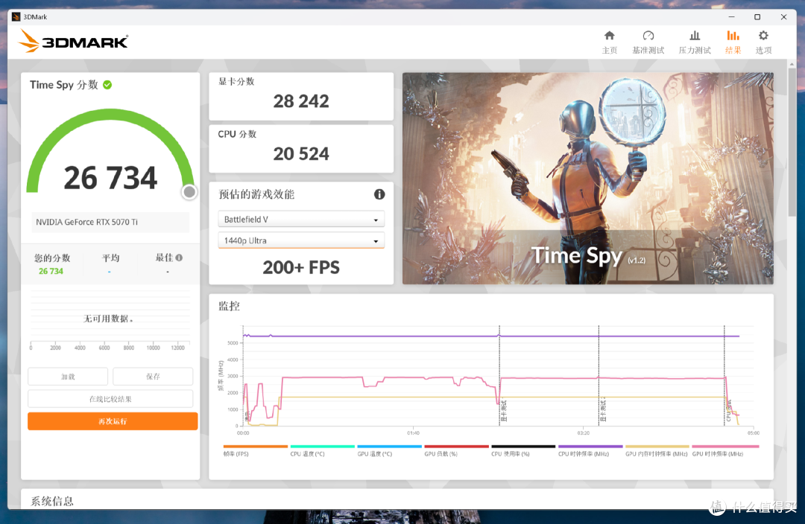The width and height of the screenshot is (805, 524).
Task: Toggle the CPU 时钟频率 (MHz) purple legend swatch
Action: point(590,447)
